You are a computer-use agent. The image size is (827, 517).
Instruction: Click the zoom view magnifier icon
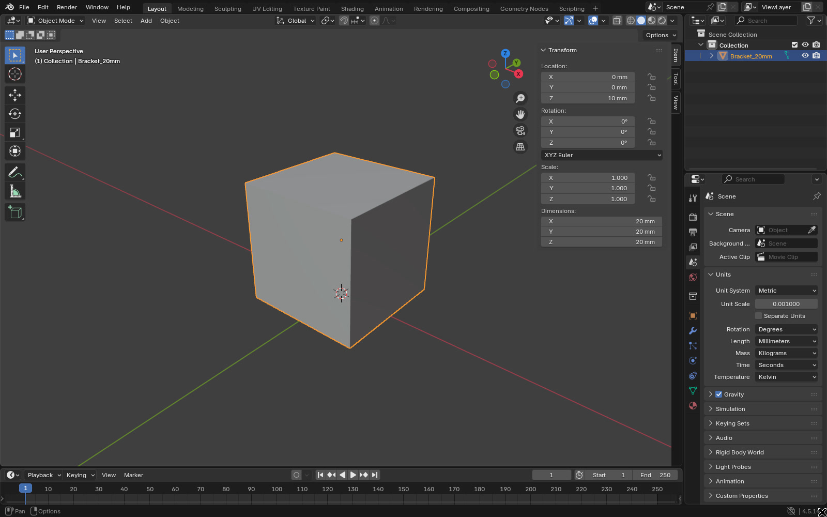coord(520,98)
